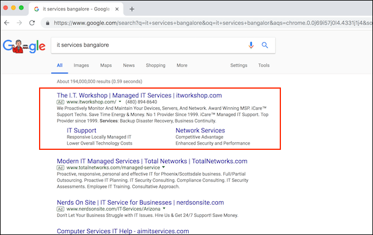Click Ad badge beside www.totalnetworks.com
Screen dimensions: 373x235
61,168
